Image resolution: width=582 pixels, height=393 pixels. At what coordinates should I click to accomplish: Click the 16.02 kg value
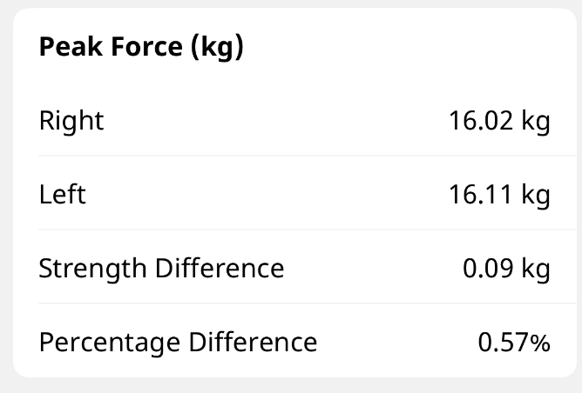coord(499,121)
